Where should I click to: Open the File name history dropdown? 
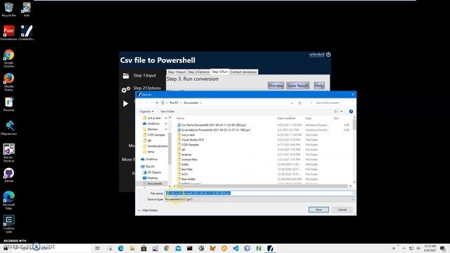click(x=353, y=193)
